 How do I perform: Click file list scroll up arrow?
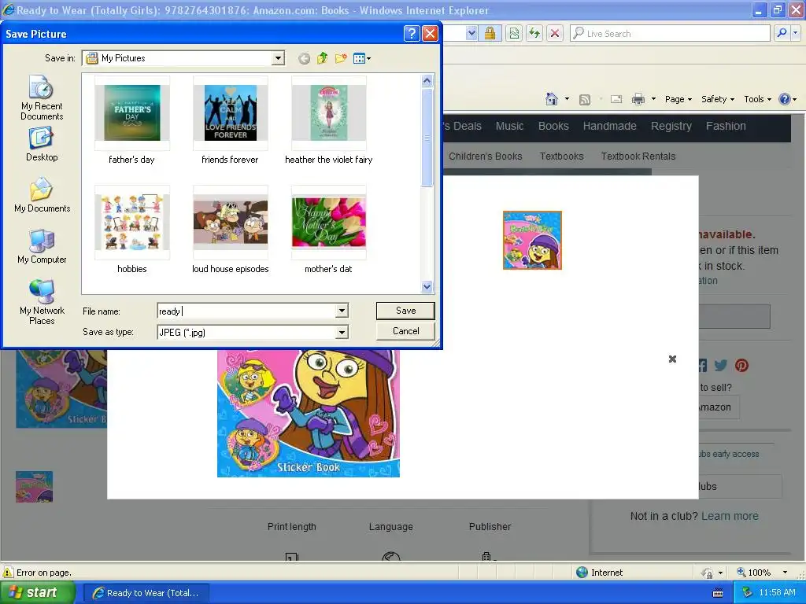click(427, 81)
